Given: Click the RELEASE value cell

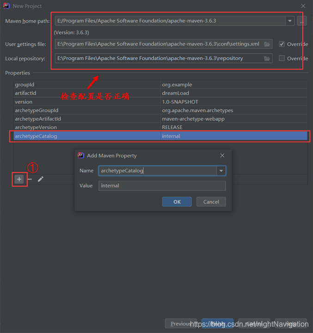Looking at the screenshot, I should tap(234, 127).
